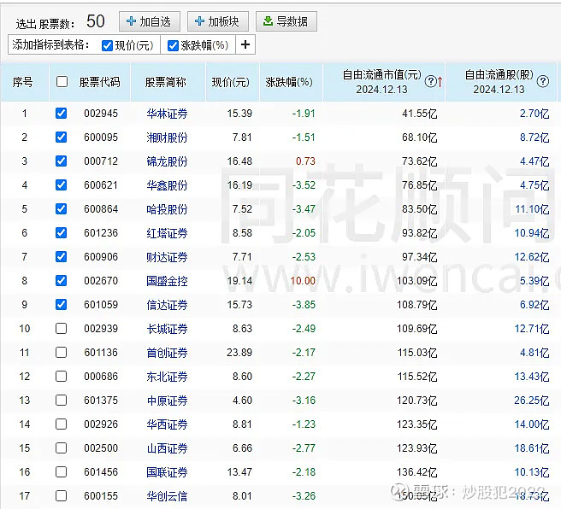Click the 股票简称 column header
This screenshot has width=561, height=509.
(166, 82)
